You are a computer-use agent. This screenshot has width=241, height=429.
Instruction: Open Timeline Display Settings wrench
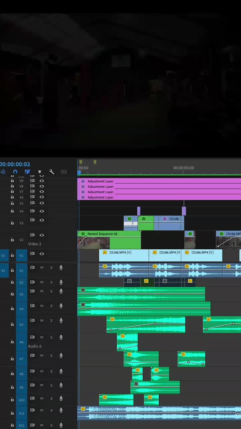(52, 172)
